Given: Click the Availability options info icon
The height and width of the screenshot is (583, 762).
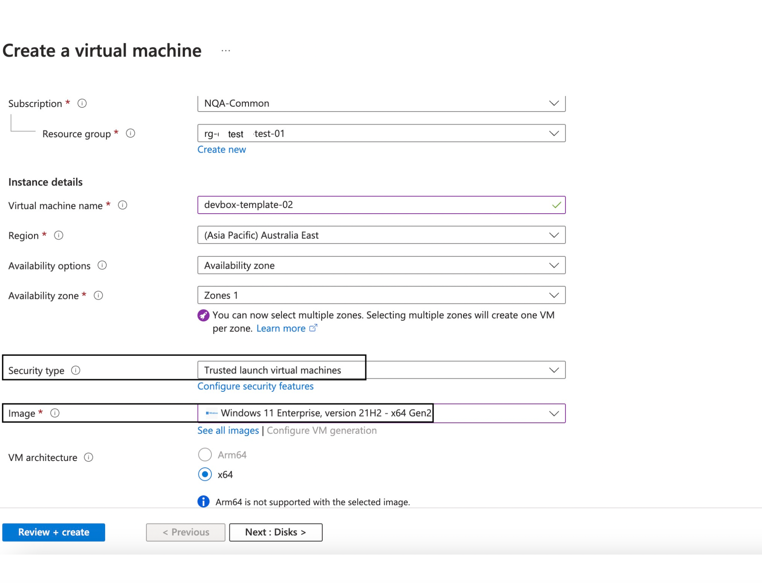Looking at the screenshot, I should (102, 265).
